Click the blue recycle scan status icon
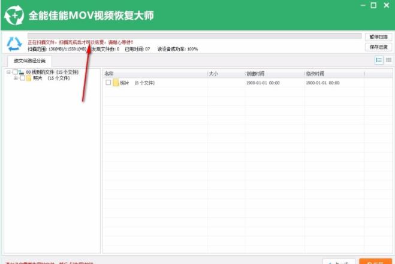The image size is (395, 264). pyautogui.click(x=13, y=43)
